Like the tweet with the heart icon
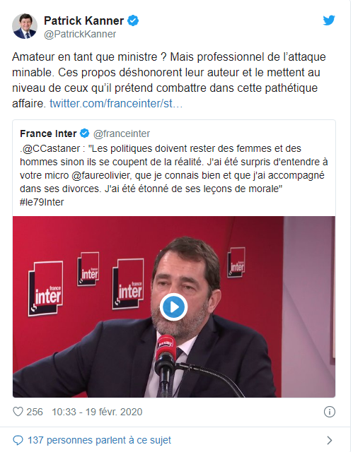The image size is (353, 452). [x=18, y=412]
